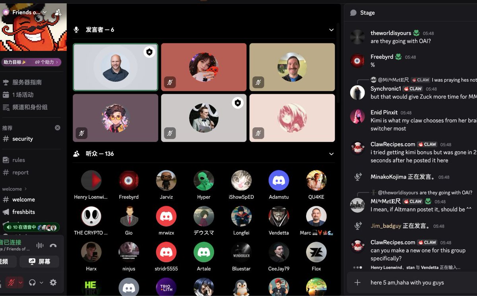Click QU4KE audience avatar

(316, 181)
